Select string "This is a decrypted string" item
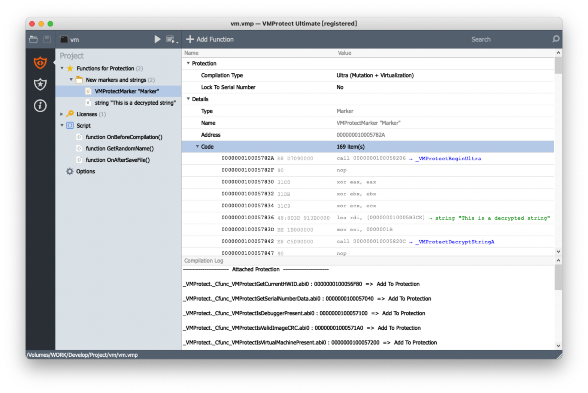 [135, 103]
